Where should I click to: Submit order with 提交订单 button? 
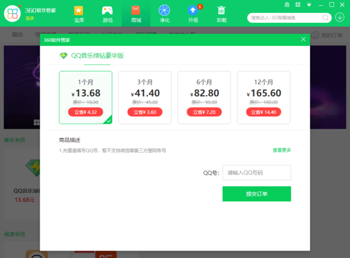pyautogui.click(x=257, y=194)
